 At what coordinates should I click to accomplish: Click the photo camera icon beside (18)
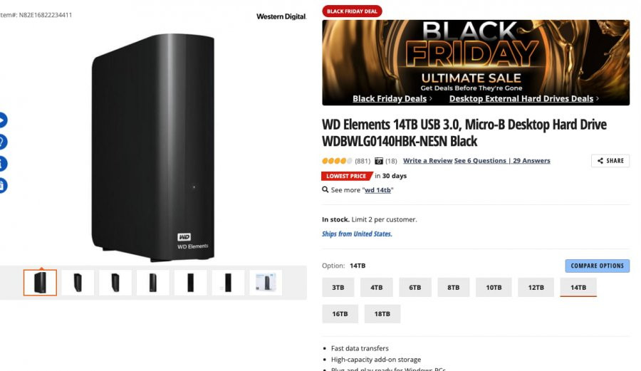(379, 161)
